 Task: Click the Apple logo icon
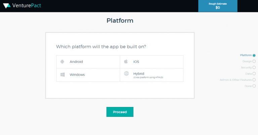126,62
